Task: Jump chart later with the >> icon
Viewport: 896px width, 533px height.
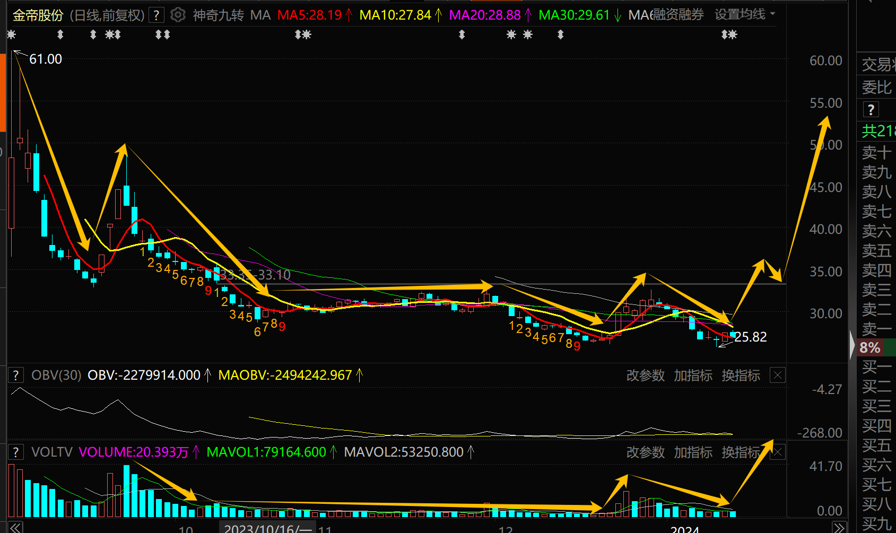Action: (x=839, y=528)
